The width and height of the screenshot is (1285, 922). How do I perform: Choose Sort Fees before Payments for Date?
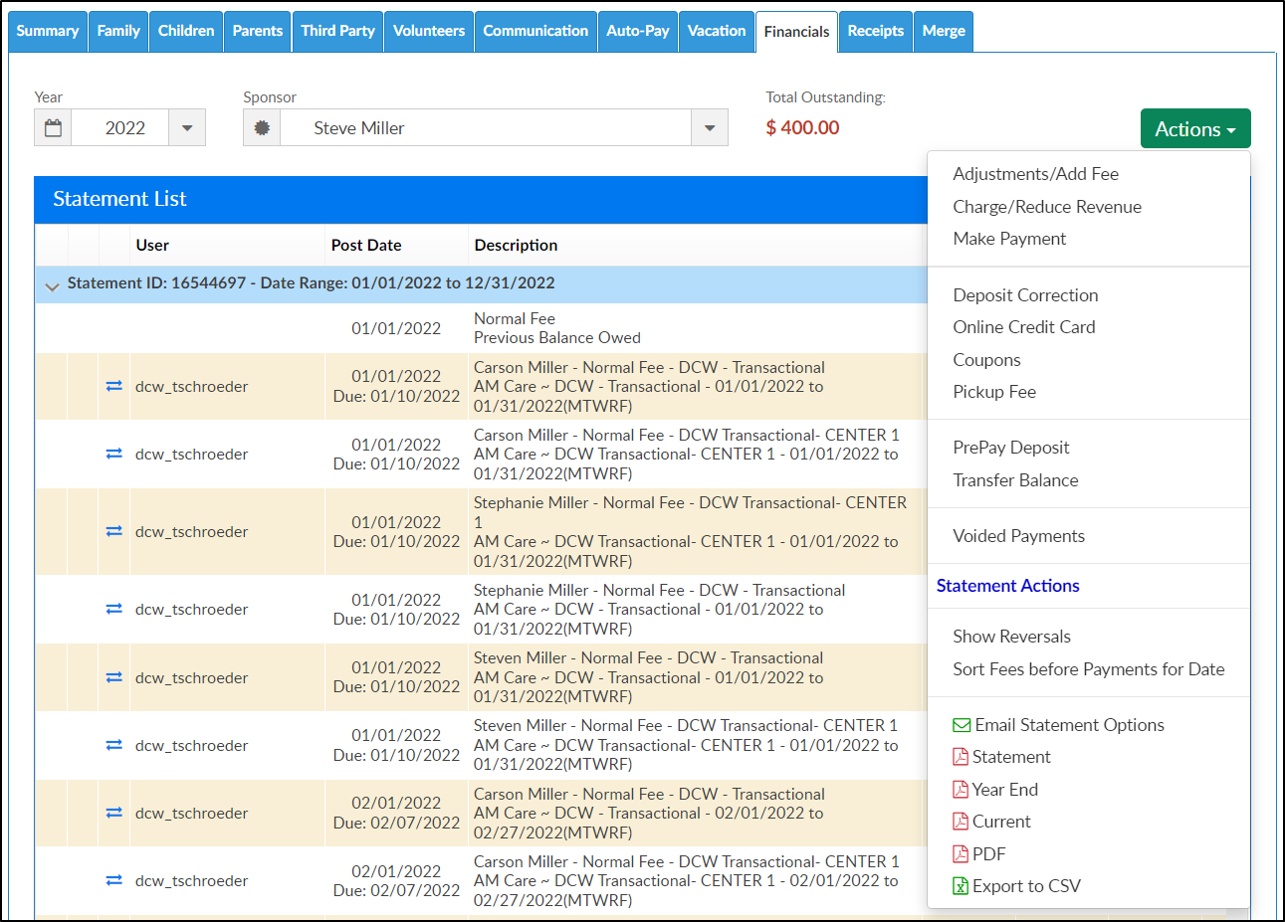tap(1089, 669)
